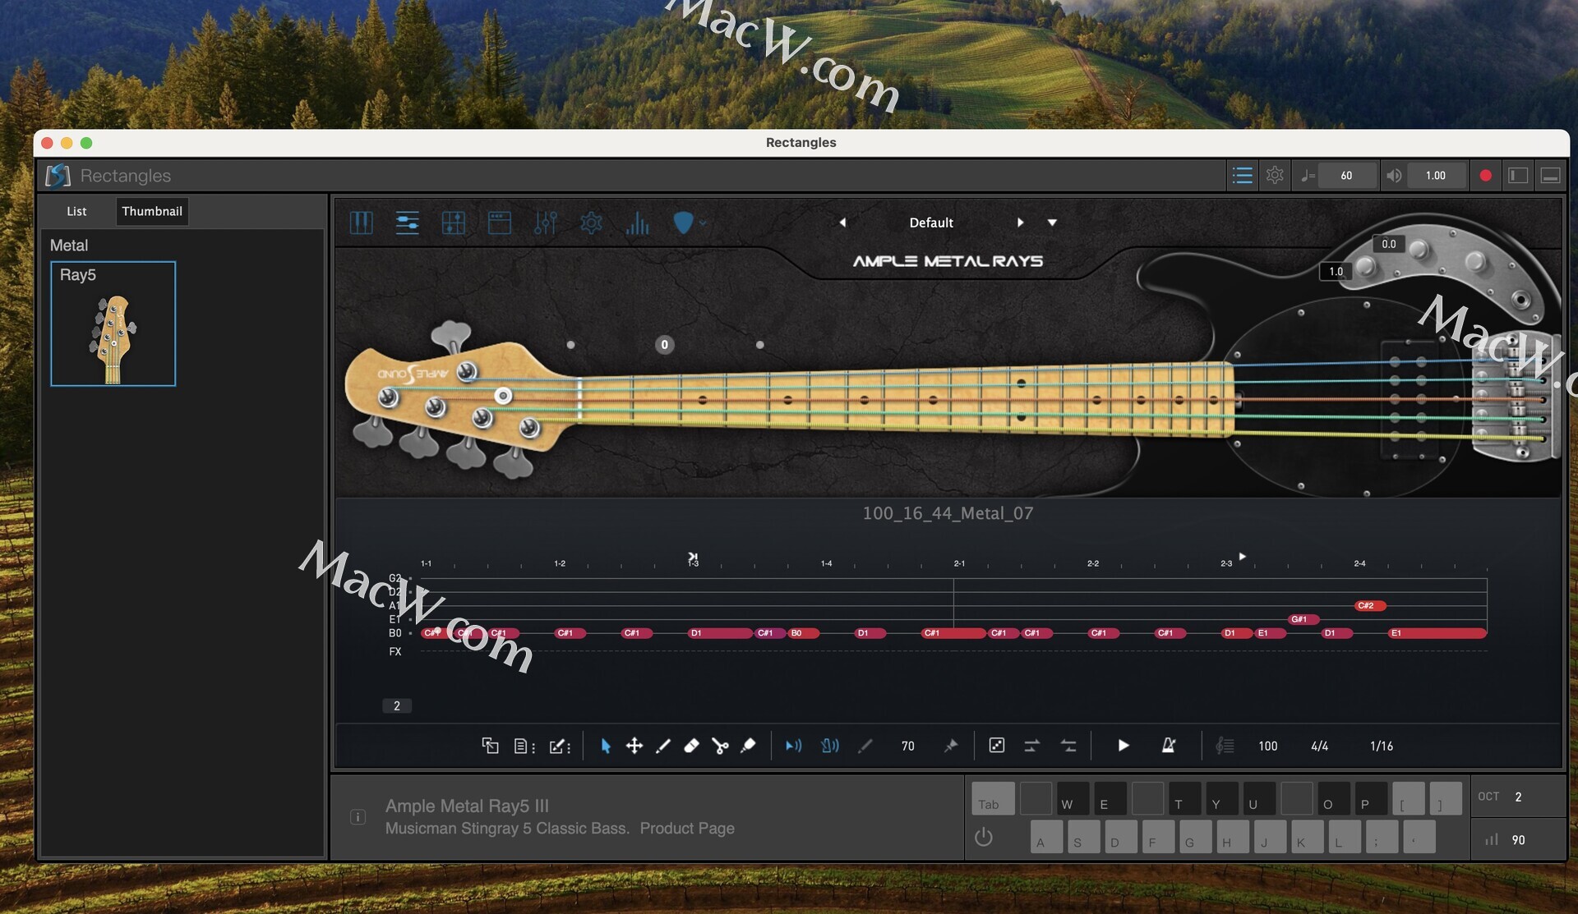Viewport: 1578px width, 914px height.
Task: Open the riffer sliders panel
Action: pos(408,223)
